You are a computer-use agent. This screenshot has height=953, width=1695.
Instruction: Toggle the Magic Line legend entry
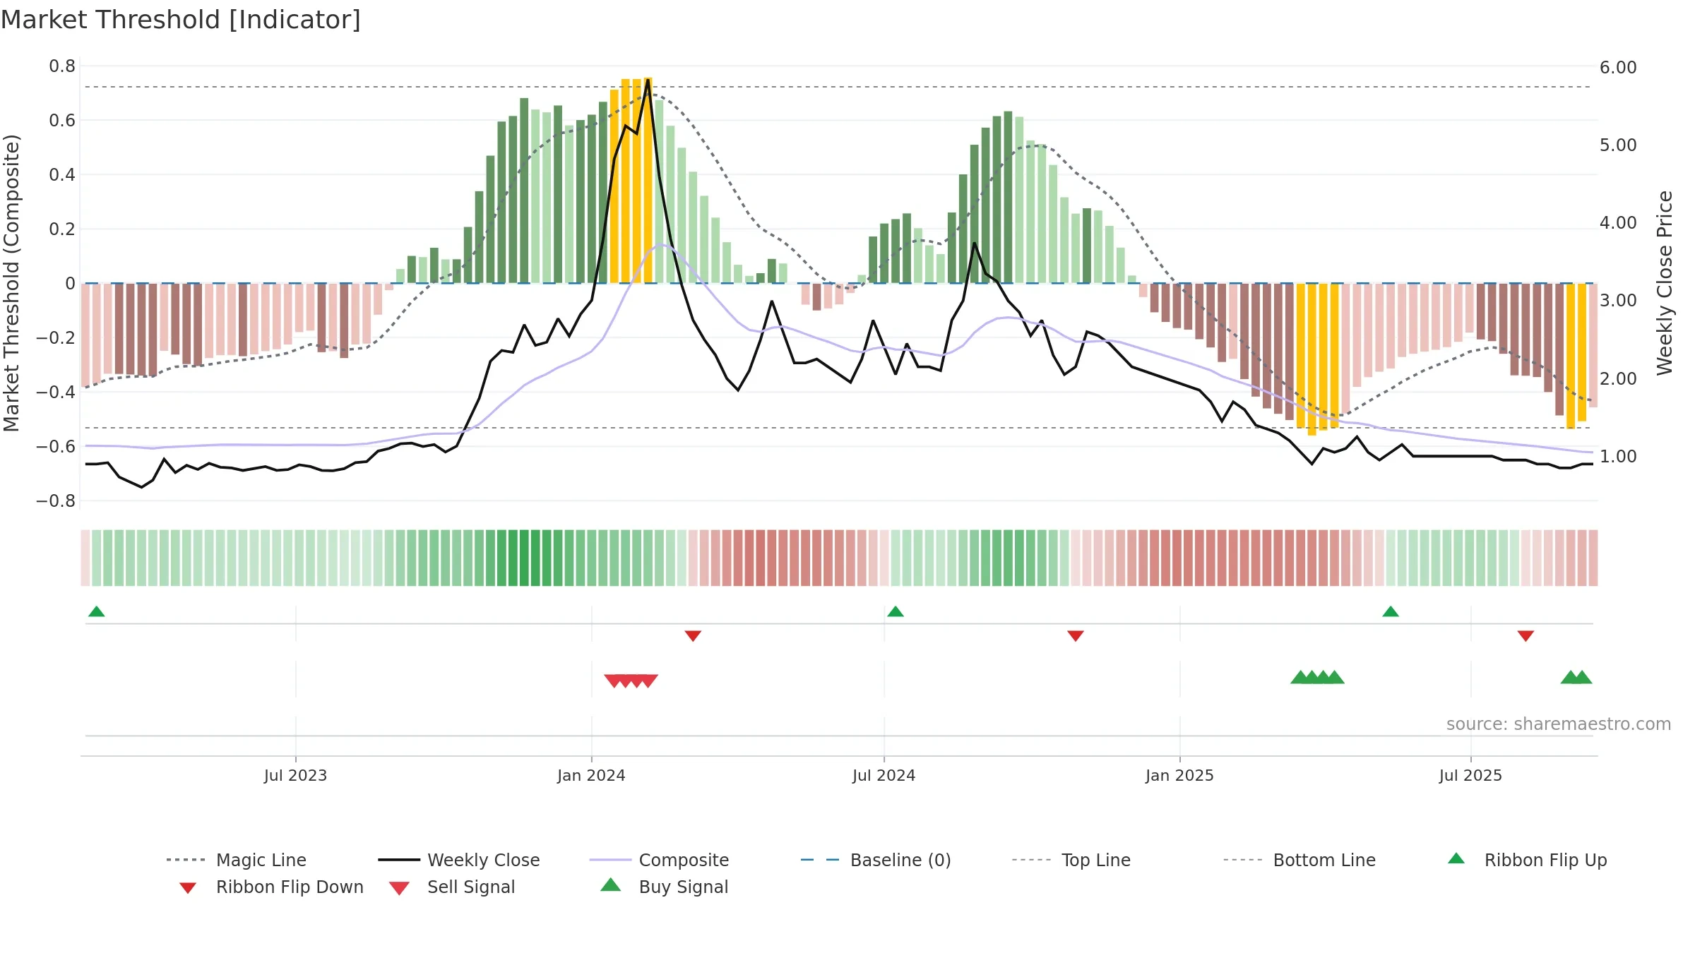[236, 860]
